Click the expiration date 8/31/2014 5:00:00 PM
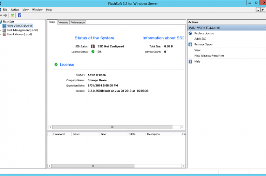This screenshot has width=266, height=176. [103, 86]
